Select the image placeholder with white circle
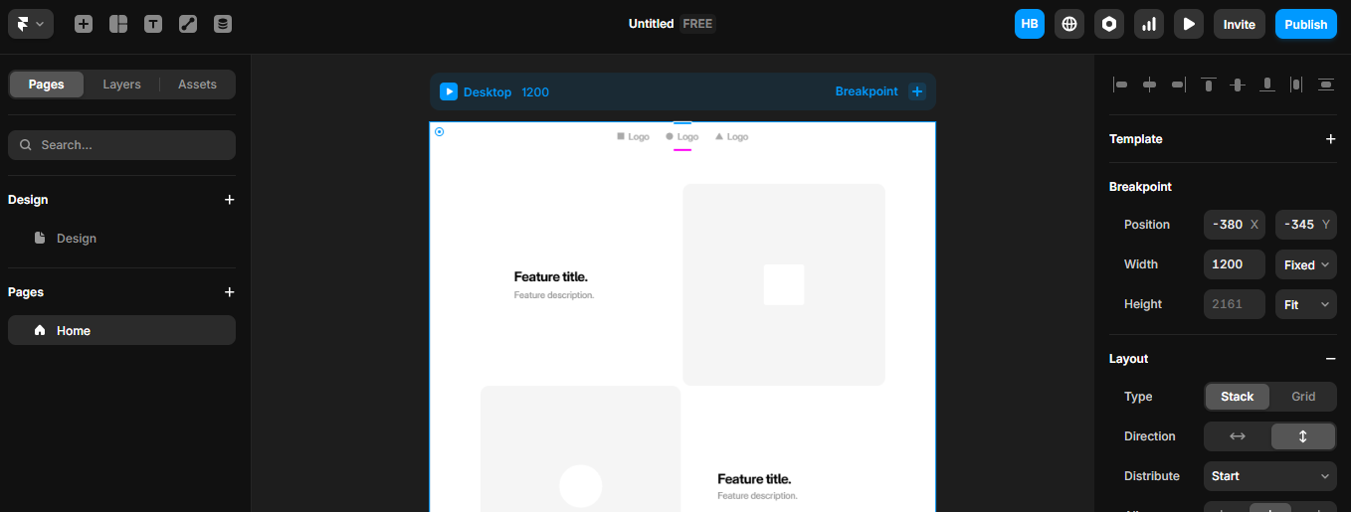This screenshot has width=1351, height=512. [x=581, y=449]
